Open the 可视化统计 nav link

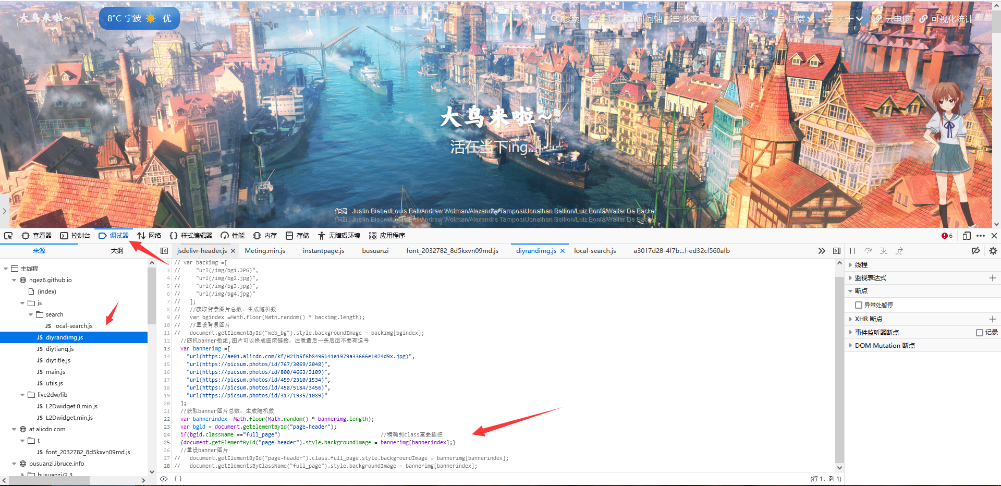click(x=946, y=19)
